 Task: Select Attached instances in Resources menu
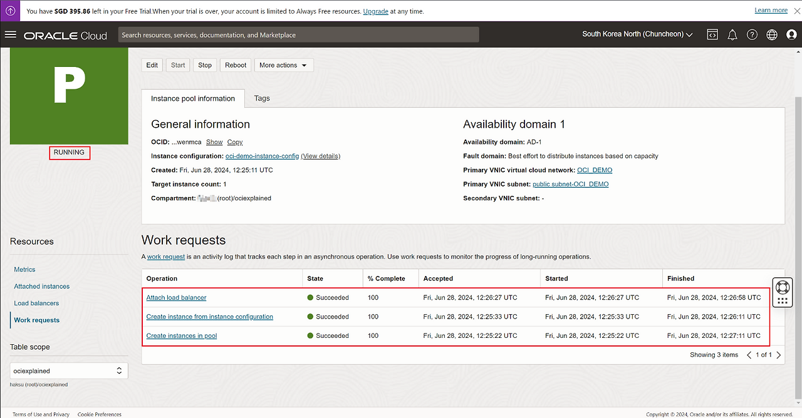point(42,287)
